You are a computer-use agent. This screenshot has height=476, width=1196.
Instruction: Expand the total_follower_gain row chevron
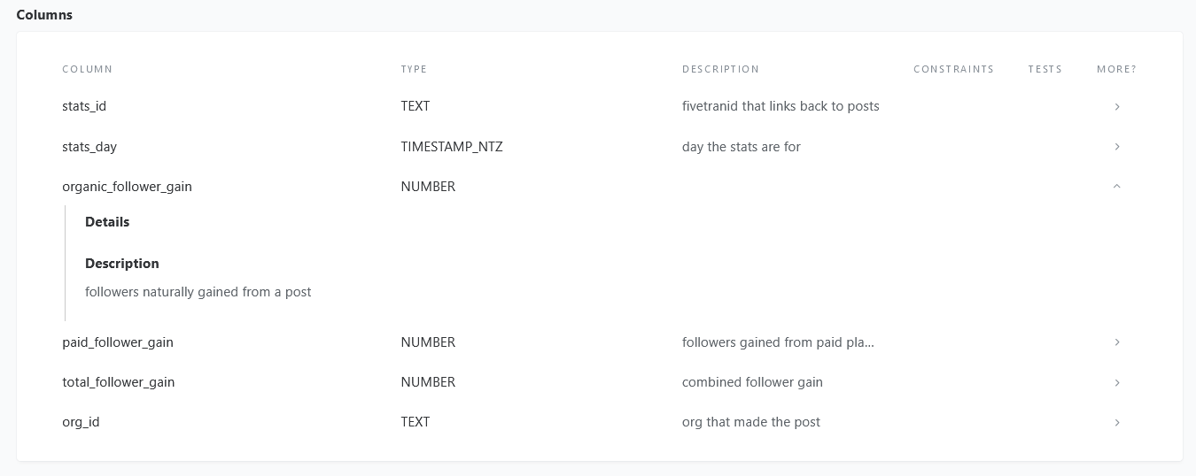coord(1117,382)
